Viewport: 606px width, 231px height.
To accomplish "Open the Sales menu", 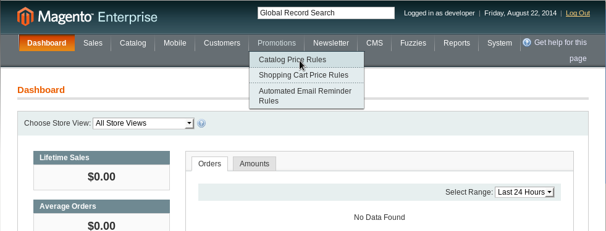I will tap(93, 43).
